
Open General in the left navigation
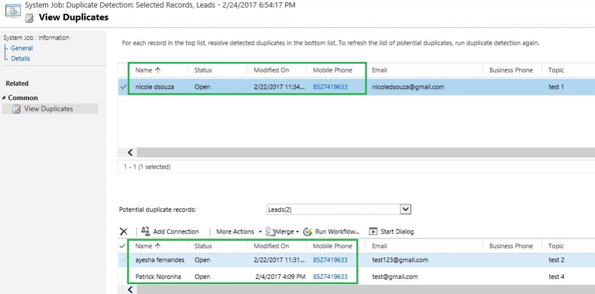(x=21, y=48)
